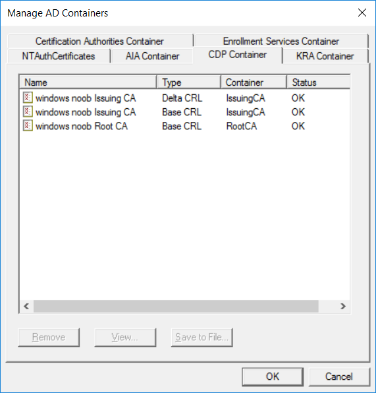Click the Status column header
The width and height of the screenshot is (376, 393).
tap(319, 82)
